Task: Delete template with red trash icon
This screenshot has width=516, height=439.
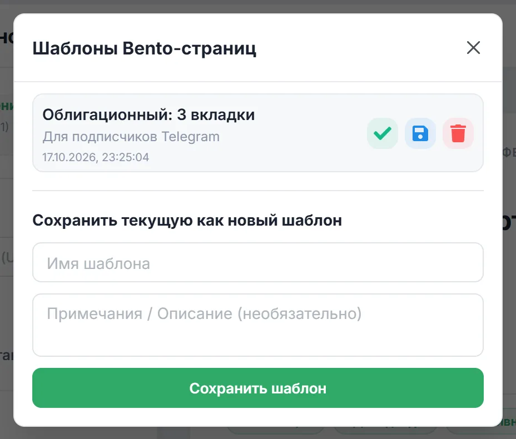Action: pos(458,133)
